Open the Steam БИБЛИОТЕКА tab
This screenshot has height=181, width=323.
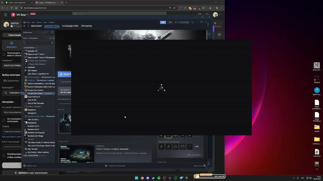point(52,26)
